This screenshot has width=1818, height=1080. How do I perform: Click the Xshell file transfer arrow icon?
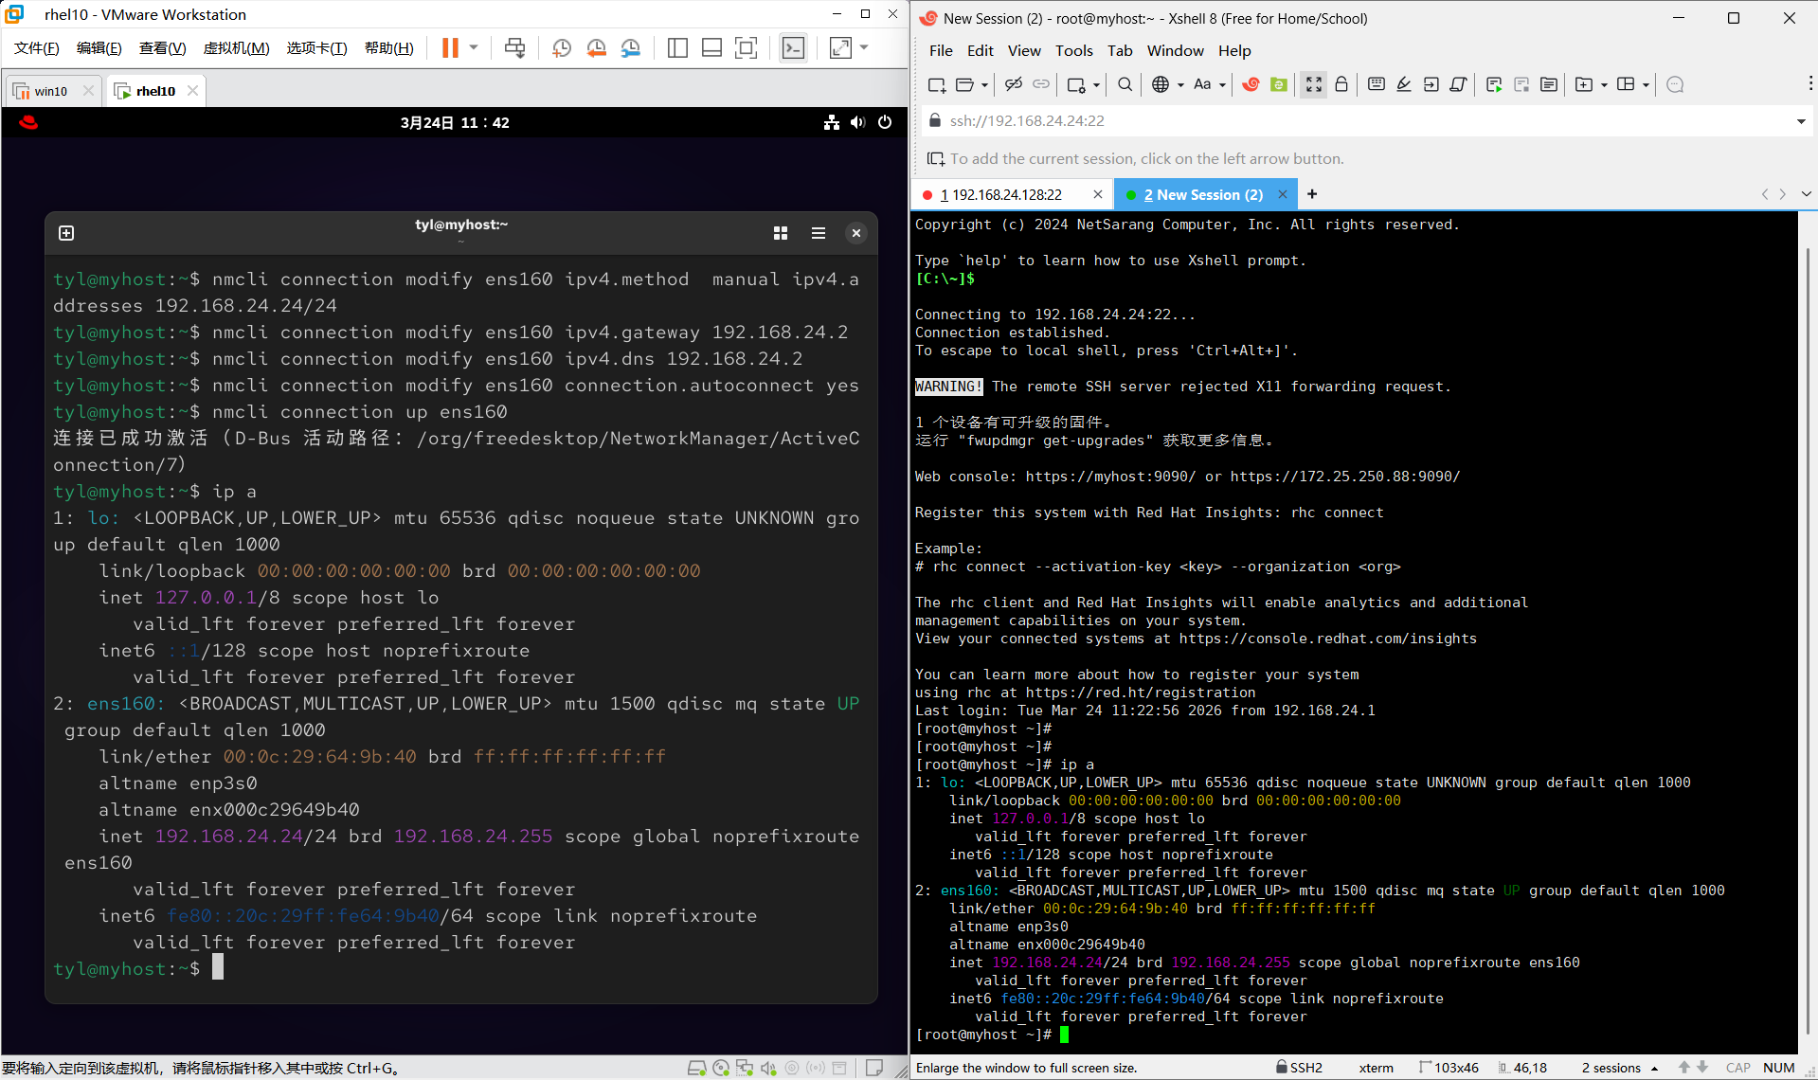pos(1431,84)
